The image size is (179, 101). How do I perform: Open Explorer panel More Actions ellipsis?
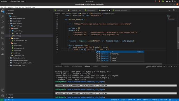pos(51,10)
